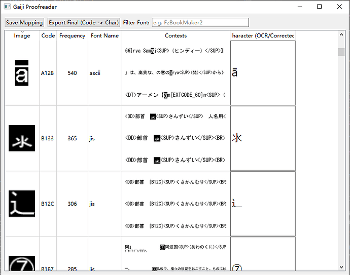350x275 pixels.
Task: Edit the corrected character for B12C
Action: tap(262, 204)
